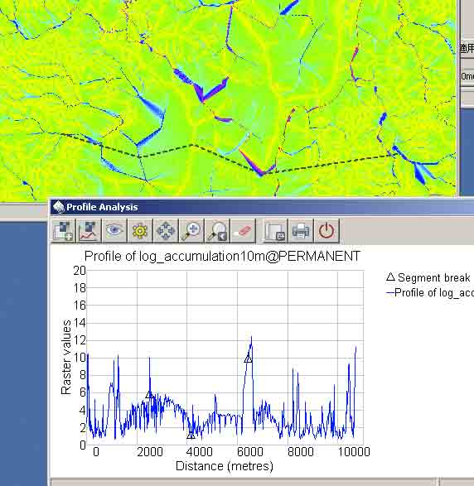Image resolution: width=474 pixels, height=486 pixels.
Task: Click the Profile Analysis window icon
Action: click(58, 207)
